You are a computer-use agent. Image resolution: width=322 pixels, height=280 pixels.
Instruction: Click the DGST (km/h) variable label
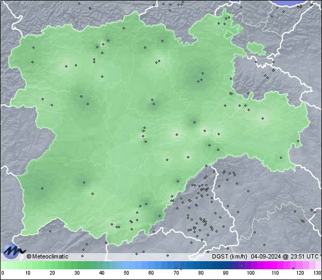tap(229, 256)
